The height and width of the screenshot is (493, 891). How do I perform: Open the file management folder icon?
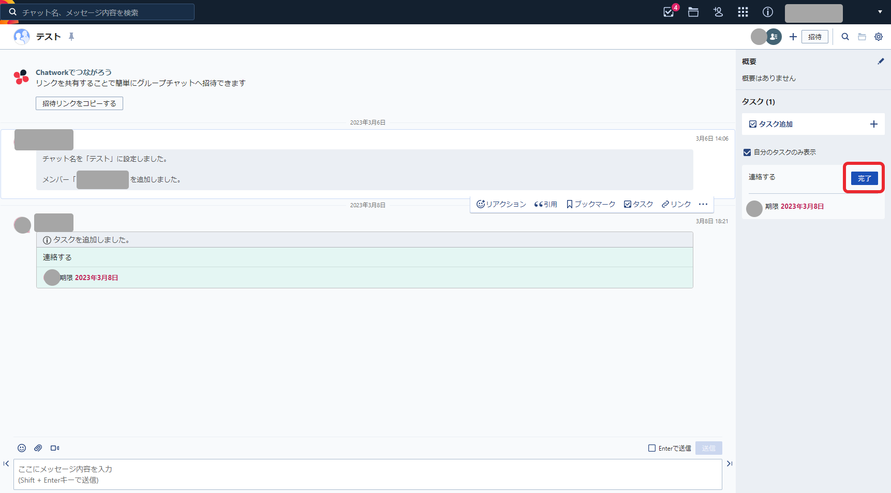pyautogui.click(x=693, y=12)
